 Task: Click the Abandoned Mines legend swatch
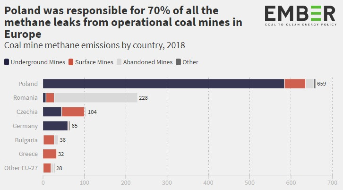click(x=120, y=62)
